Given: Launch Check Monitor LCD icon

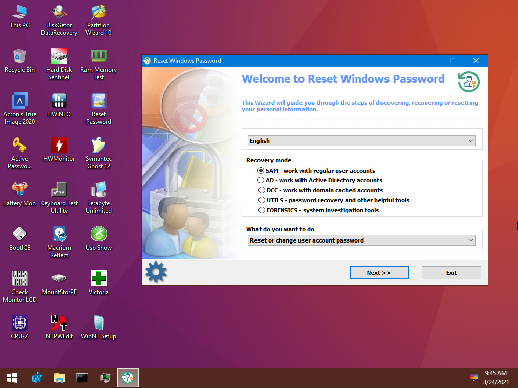Looking at the screenshot, I should pyautogui.click(x=20, y=286).
